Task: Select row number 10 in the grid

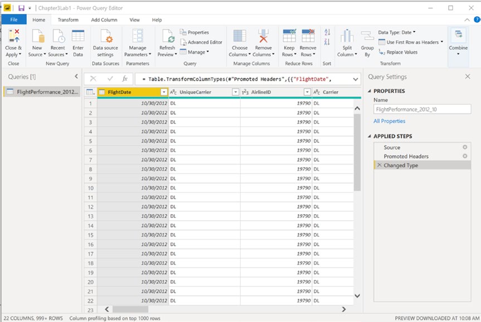Action: pos(90,188)
